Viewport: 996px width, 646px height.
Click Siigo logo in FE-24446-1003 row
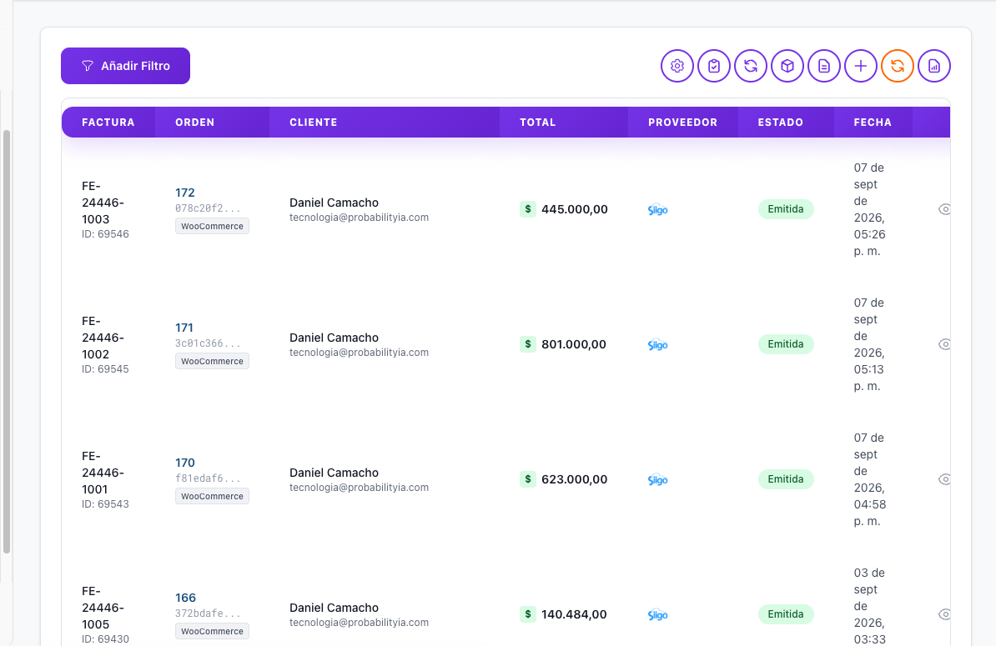point(658,209)
